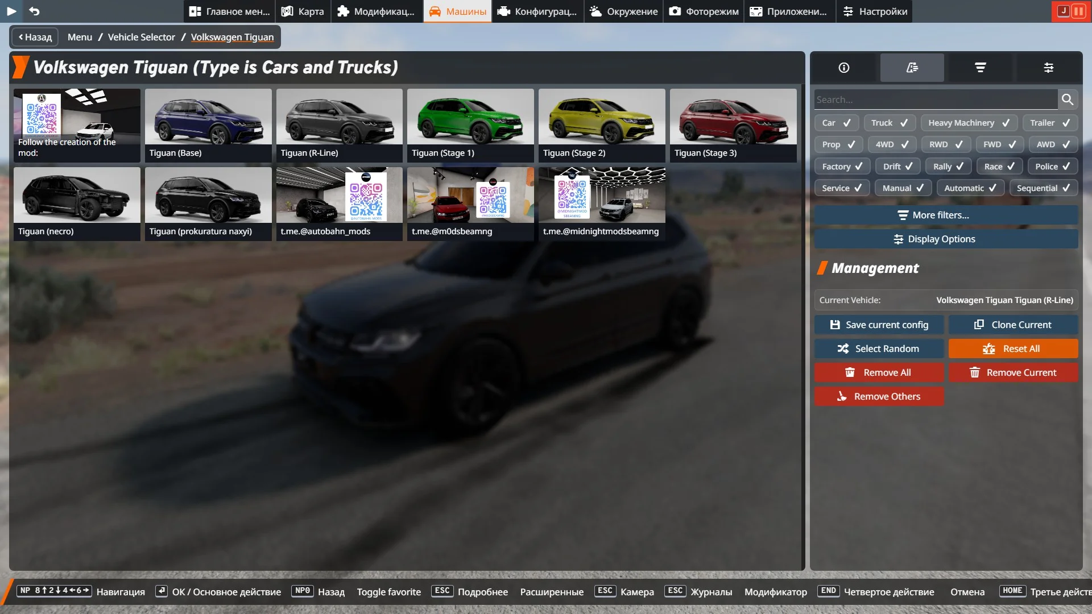Toggle the Race filter
The image size is (1092, 614).
(999, 167)
